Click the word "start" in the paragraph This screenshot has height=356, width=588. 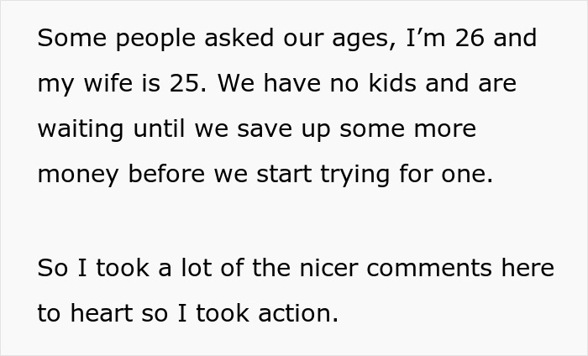286,175
